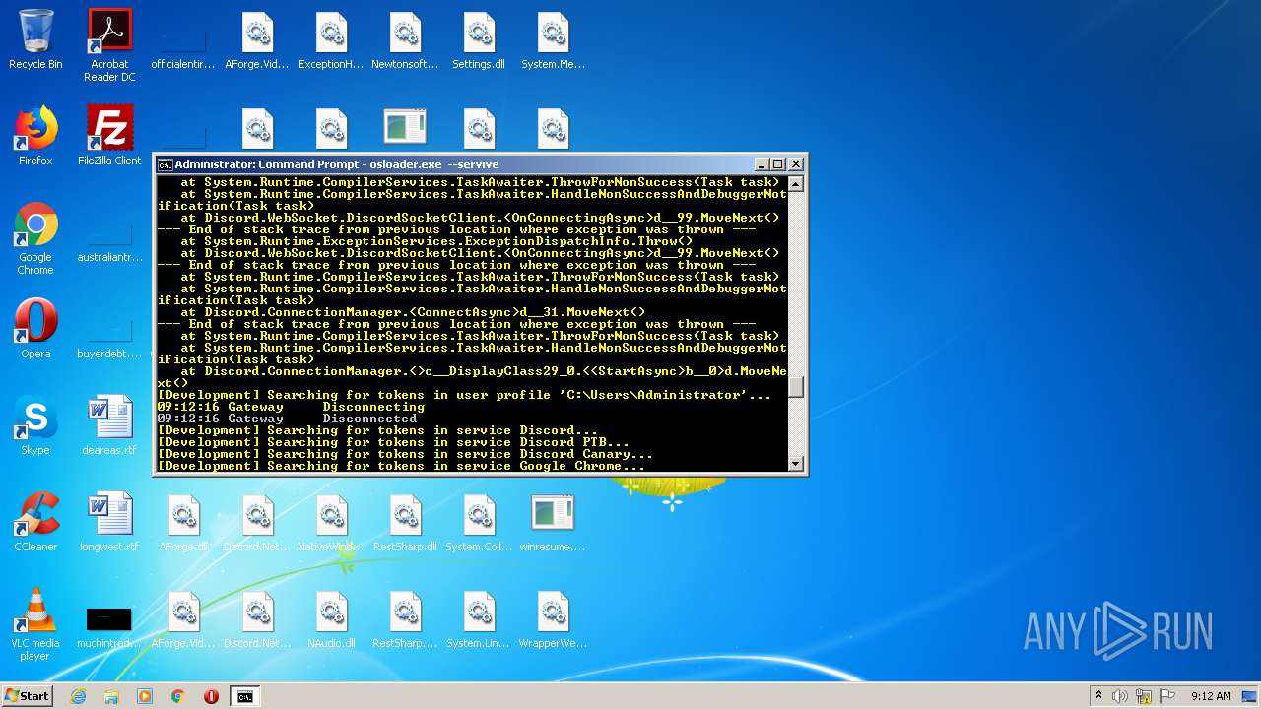Select the Newtonsoft... DLL file icon
Viewport: 1261px width, 709px height.
click(x=405, y=40)
